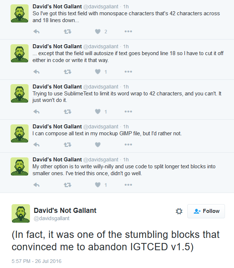Open more options on the GIMP tweet
The width and height of the screenshot is (234, 268).
(x=128, y=145)
